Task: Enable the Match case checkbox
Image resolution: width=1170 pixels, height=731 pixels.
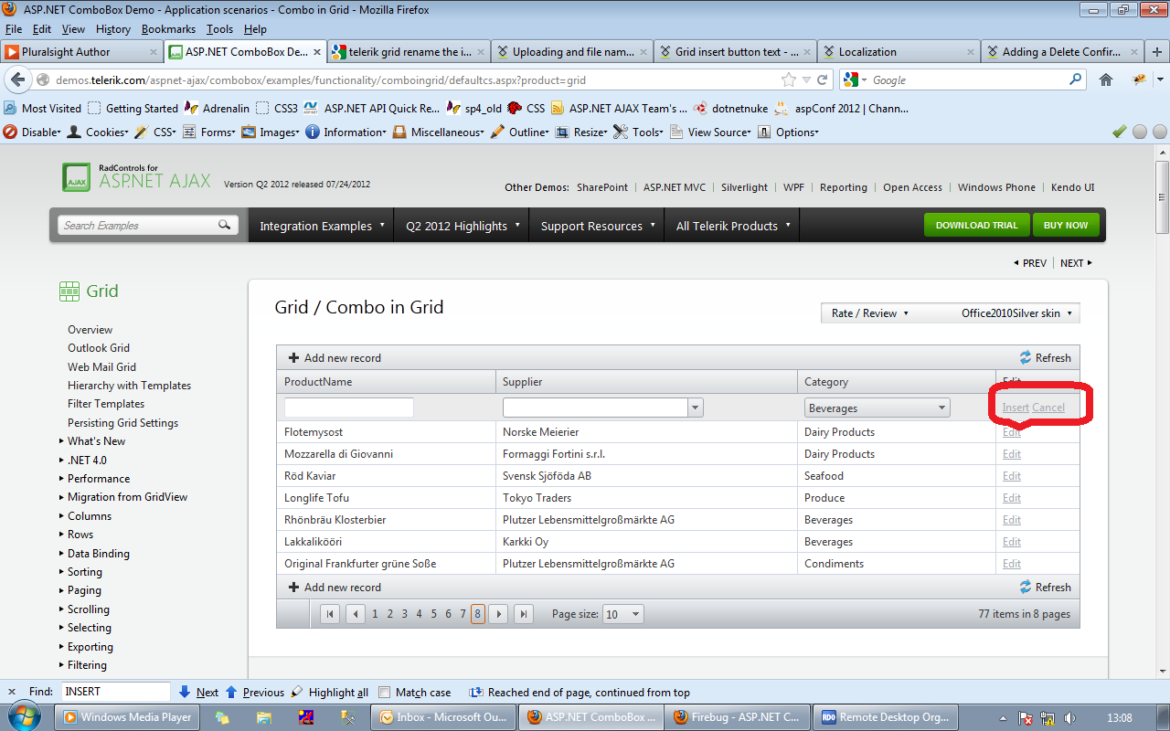Action: click(385, 693)
